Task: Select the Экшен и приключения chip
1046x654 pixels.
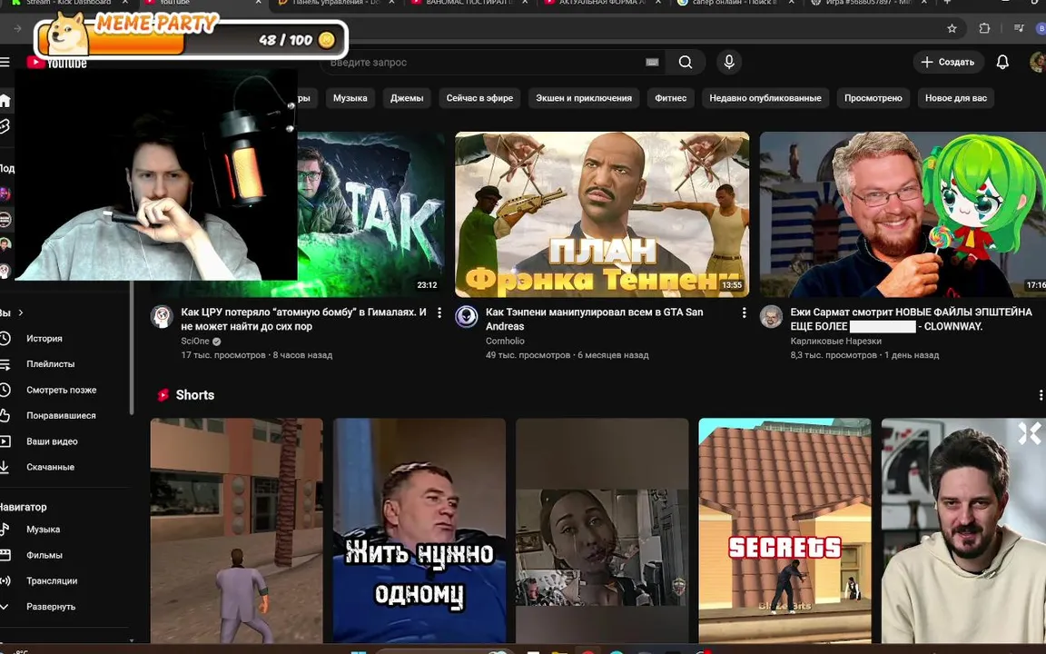Action: pos(584,98)
